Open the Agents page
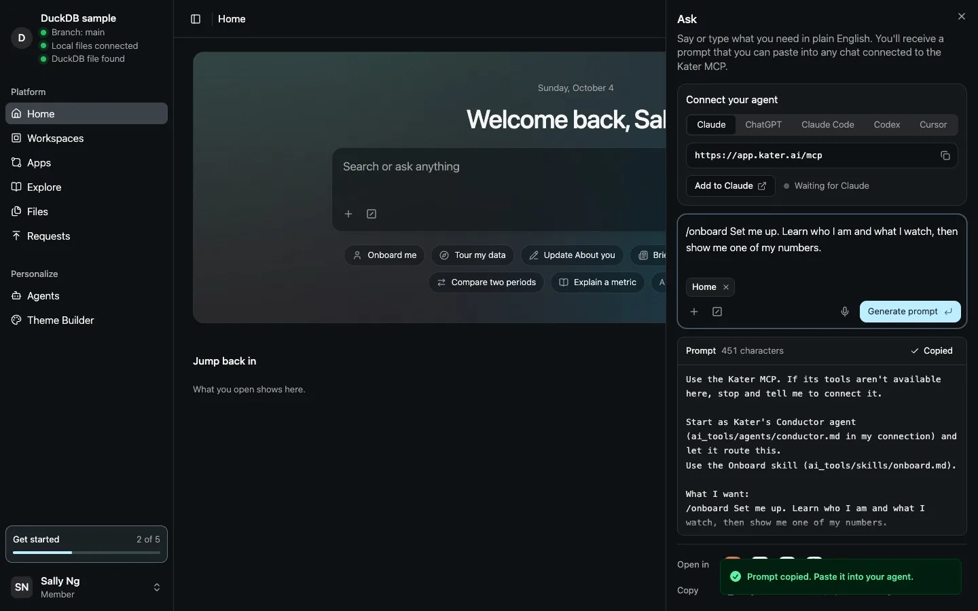Image resolution: width=978 pixels, height=611 pixels. pos(86,295)
